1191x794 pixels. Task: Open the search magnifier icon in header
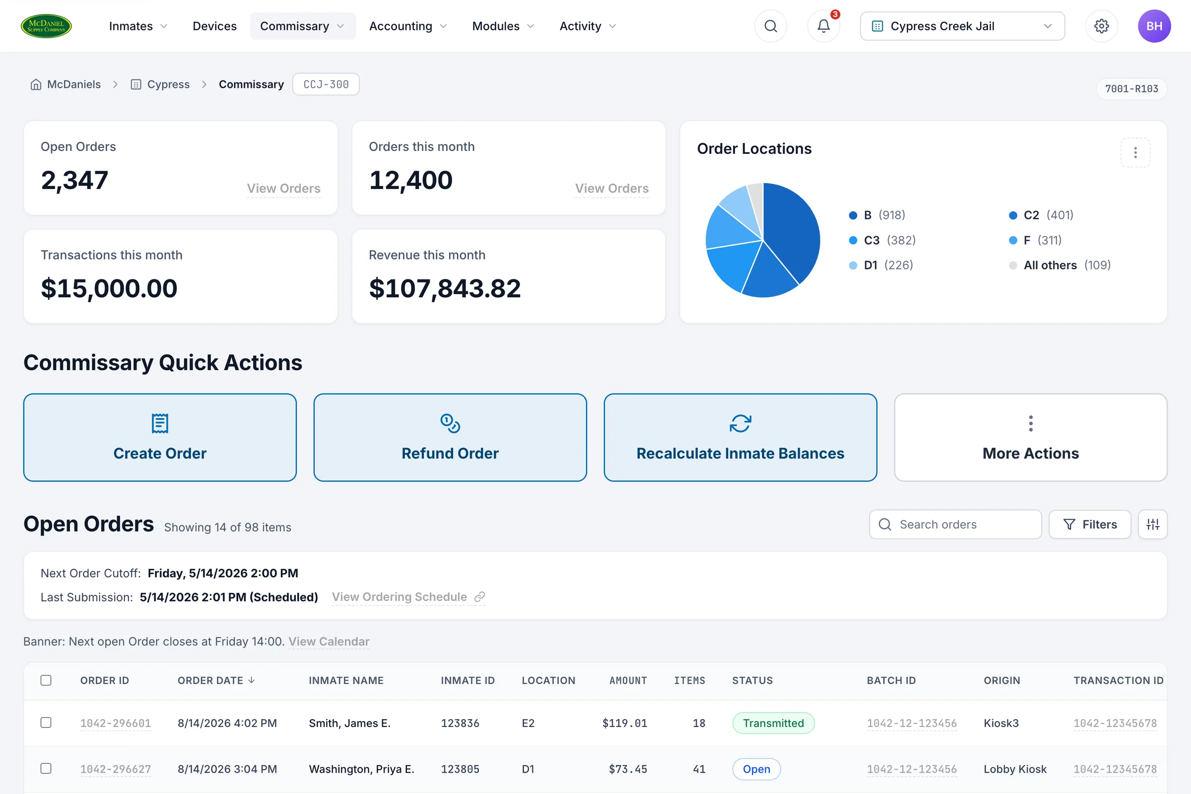point(771,26)
